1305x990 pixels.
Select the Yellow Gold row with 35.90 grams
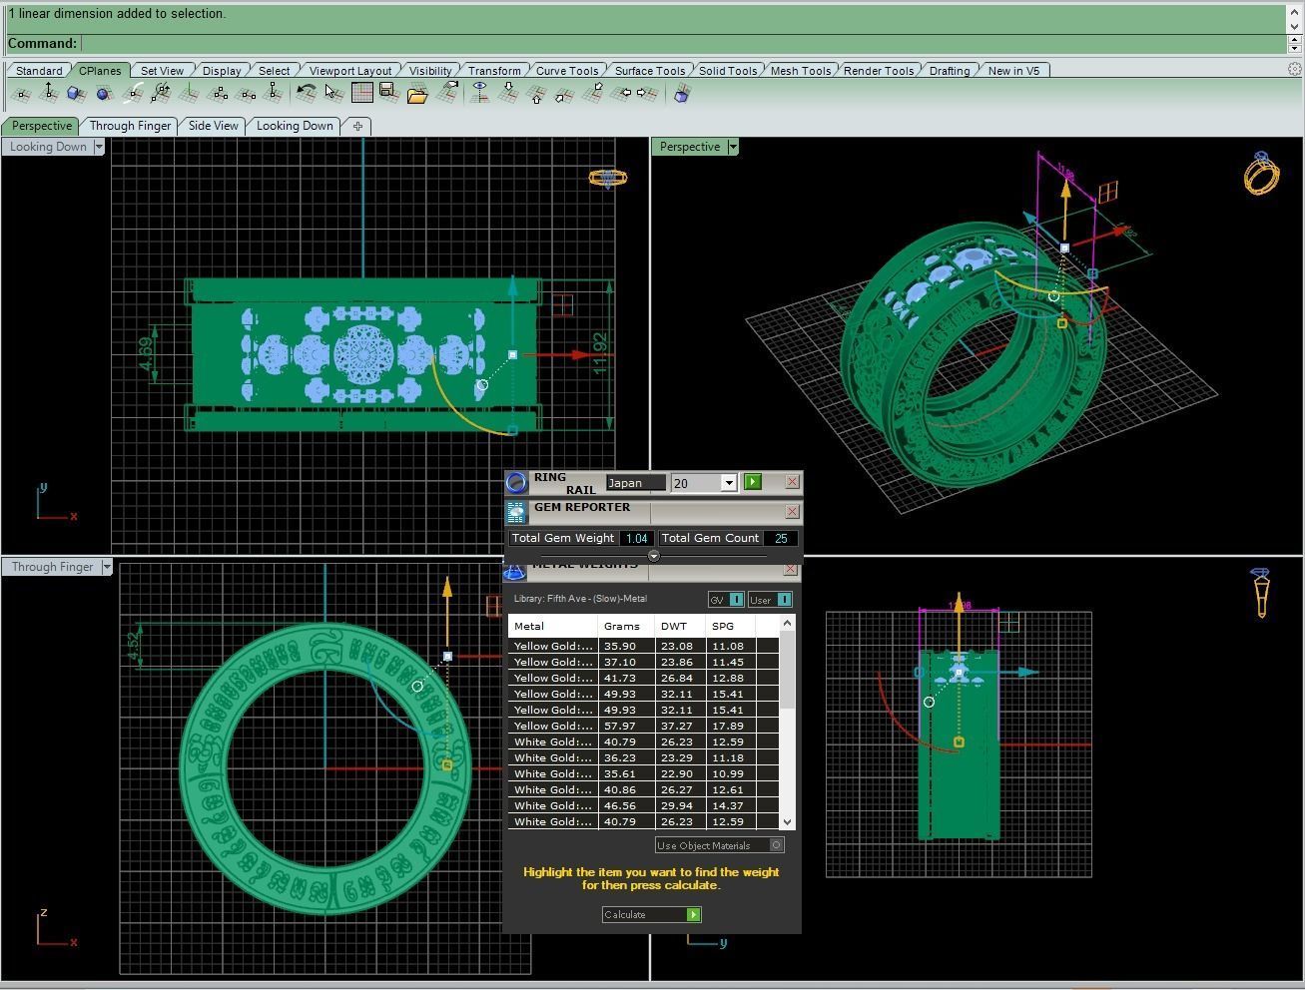click(x=643, y=646)
